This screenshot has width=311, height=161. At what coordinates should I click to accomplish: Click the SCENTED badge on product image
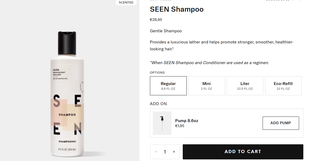tap(126, 2)
